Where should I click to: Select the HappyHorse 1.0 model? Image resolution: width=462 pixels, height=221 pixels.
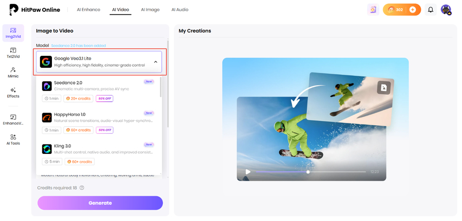pos(98,122)
